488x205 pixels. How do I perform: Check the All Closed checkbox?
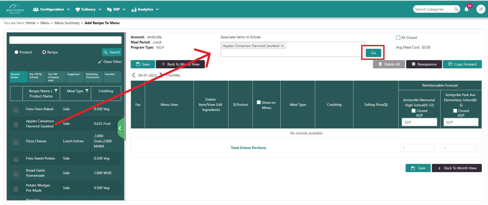398,38
